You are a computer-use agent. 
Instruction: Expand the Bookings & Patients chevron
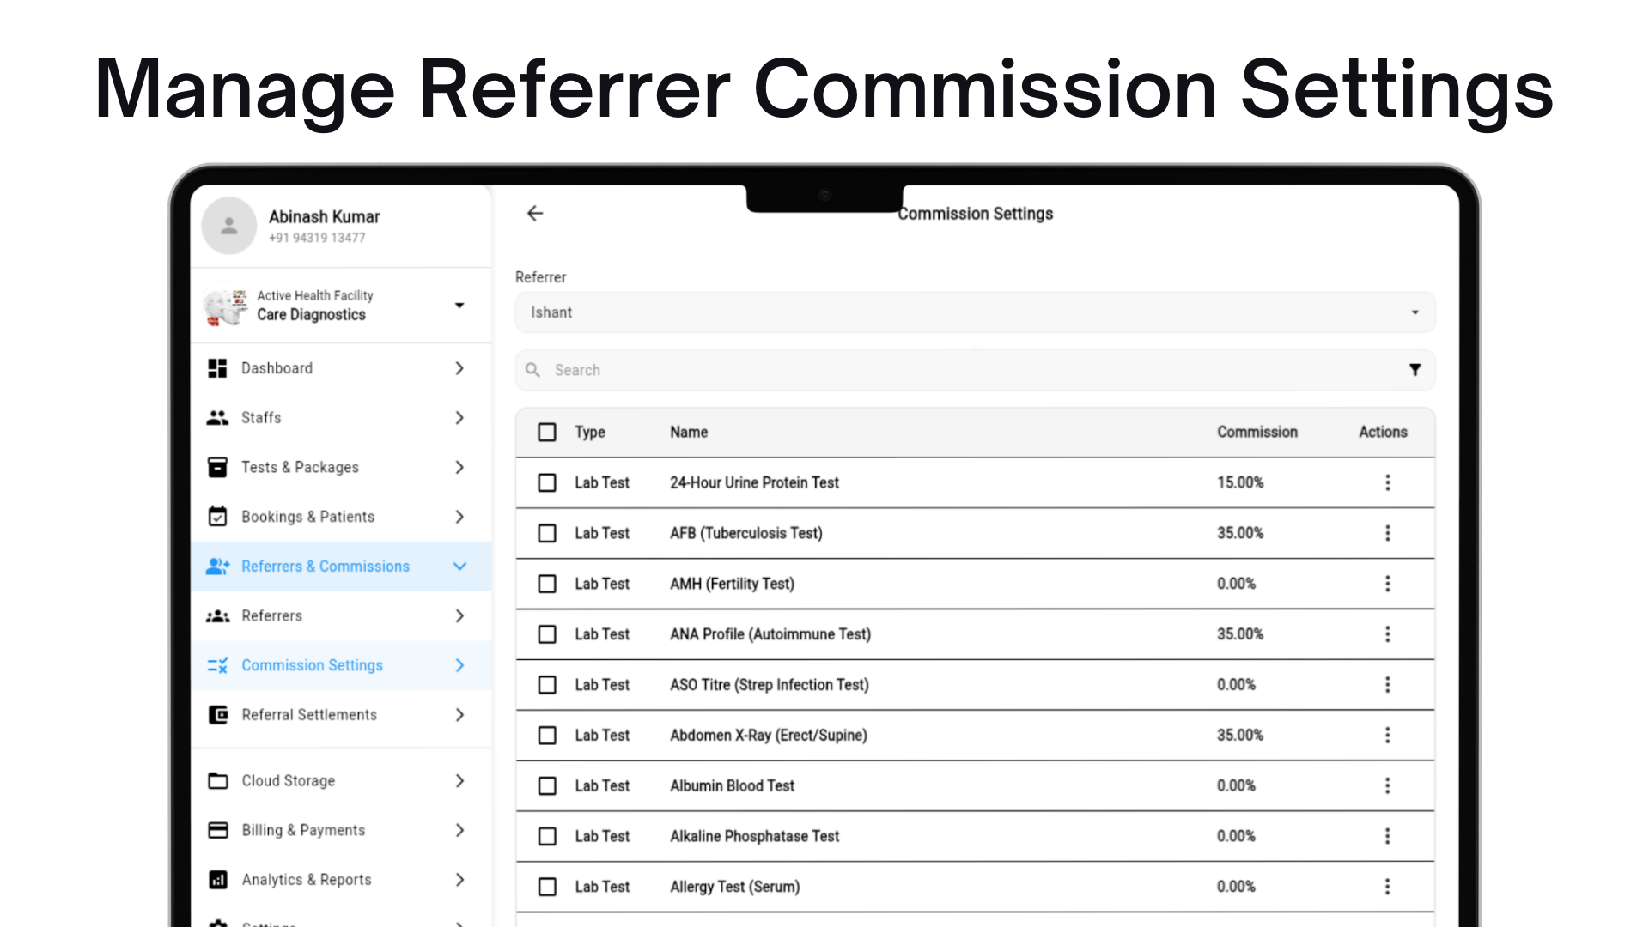(x=459, y=517)
